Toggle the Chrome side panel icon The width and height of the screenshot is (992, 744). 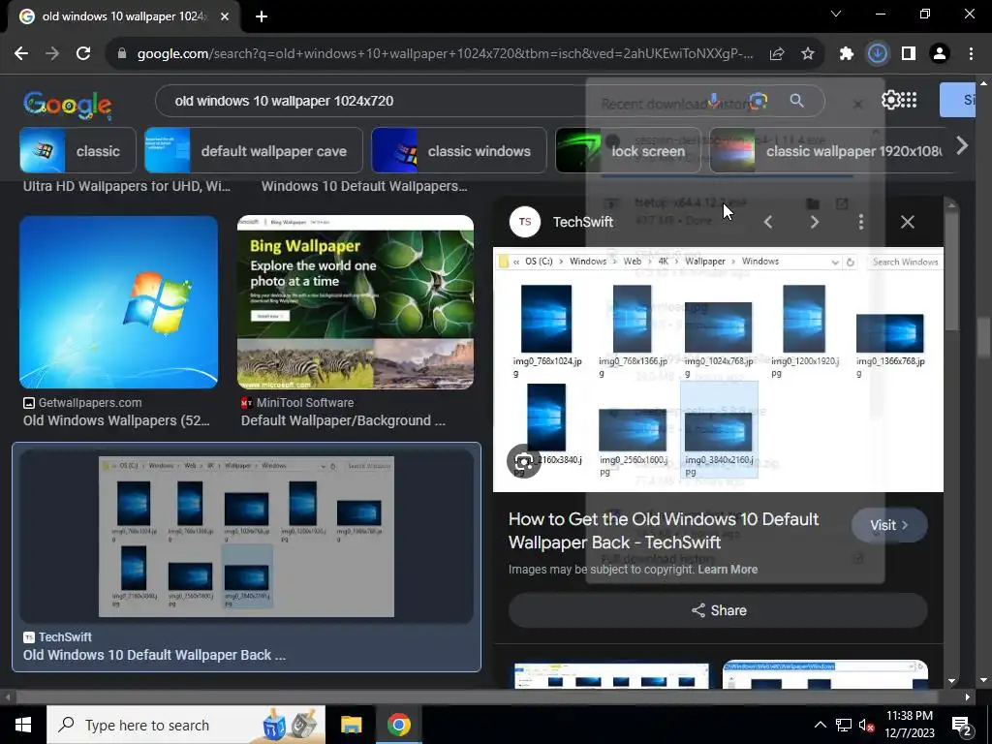[x=909, y=54]
